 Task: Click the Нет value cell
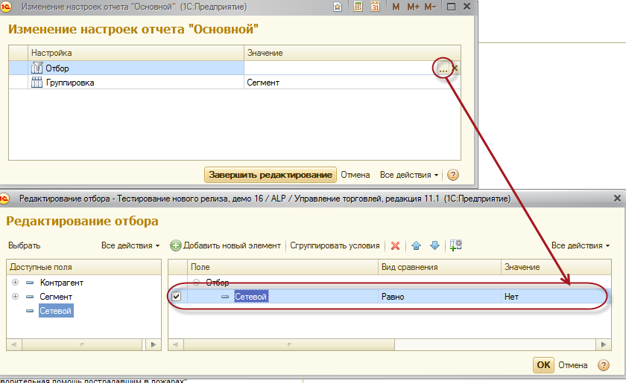tap(556, 297)
